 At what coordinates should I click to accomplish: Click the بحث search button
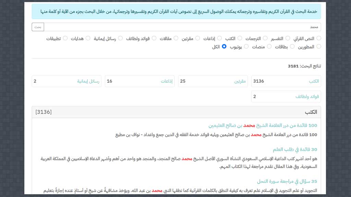pos(37,26)
